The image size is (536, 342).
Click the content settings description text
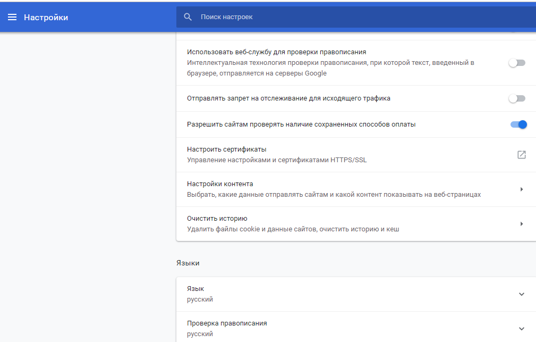(334, 195)
